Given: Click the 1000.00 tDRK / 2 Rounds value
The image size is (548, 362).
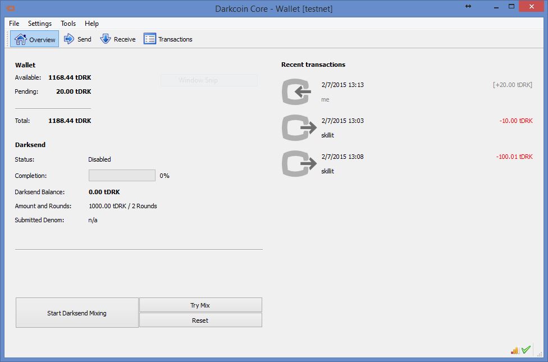Looking at the screenshot, I should 122,206.
